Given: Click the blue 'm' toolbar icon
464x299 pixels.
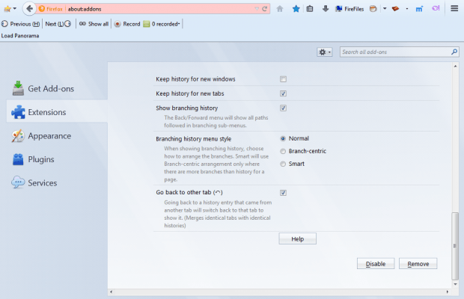Looking at the screenshot, I should [419, 9].
